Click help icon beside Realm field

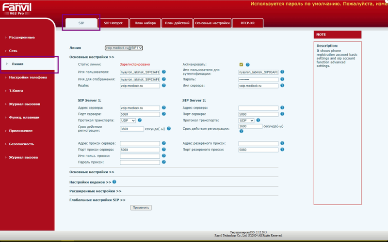pos(164,86)
